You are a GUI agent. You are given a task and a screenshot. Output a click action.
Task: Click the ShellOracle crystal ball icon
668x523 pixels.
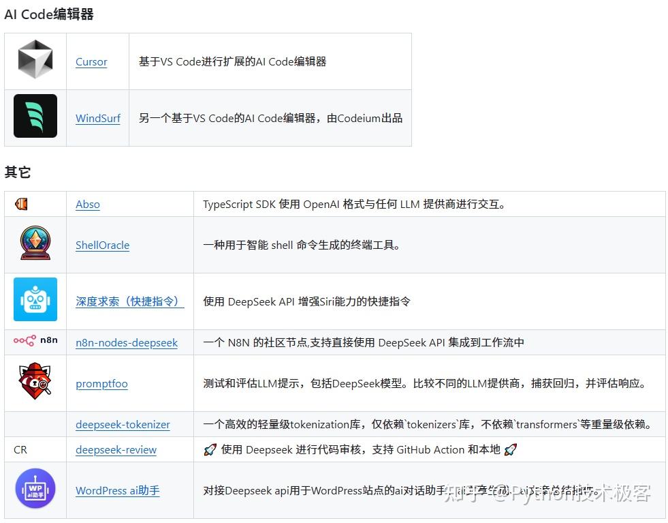click(x=35, y=243)
